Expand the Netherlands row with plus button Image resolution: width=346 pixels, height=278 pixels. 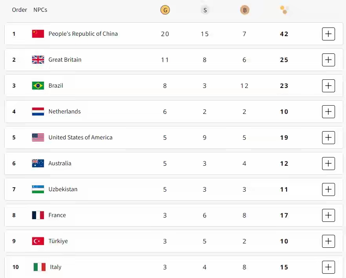coord(328,112)
